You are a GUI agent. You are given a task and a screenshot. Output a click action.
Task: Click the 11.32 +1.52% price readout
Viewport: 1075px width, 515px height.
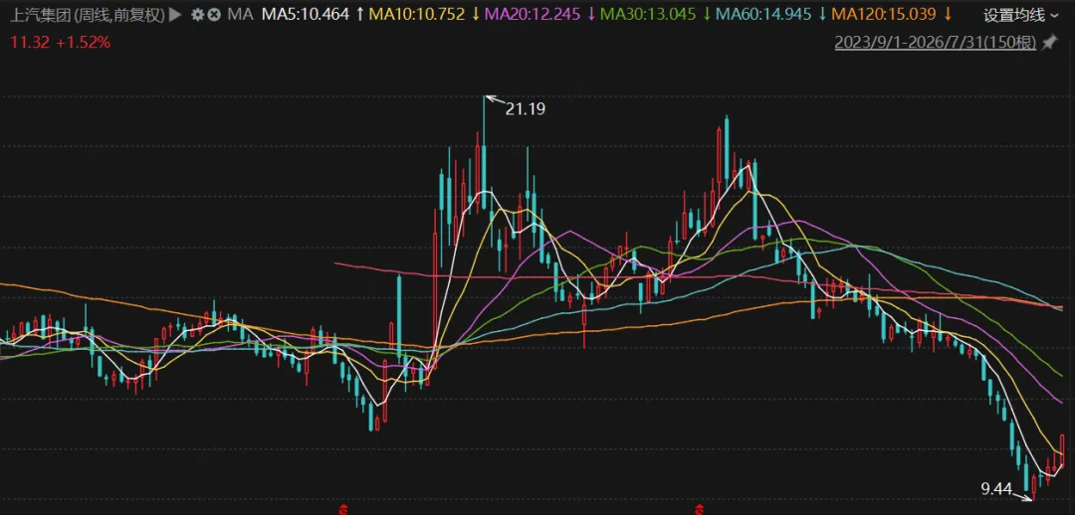pyautogui.click(x=60, y=43)
